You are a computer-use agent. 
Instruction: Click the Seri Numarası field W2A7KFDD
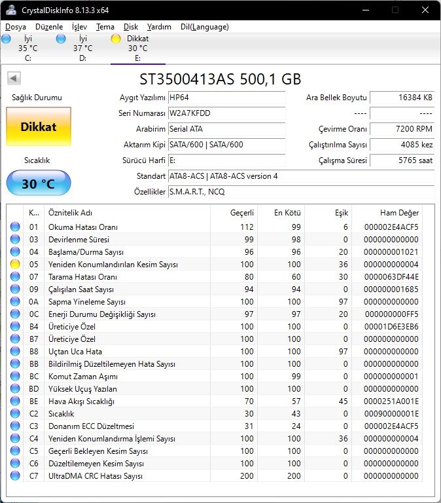[226, 113]
